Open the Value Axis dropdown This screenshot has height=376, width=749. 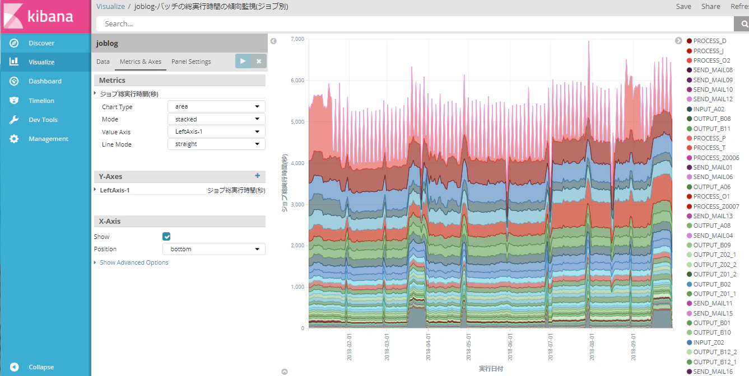tap(216, 131)
